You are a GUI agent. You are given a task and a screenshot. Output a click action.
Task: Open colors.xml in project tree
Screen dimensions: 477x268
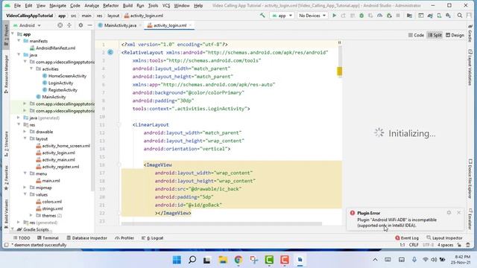pos(51,202)
